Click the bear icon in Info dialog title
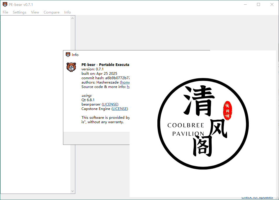This screenshot has width=279, height=200. [x=68, y=55]
